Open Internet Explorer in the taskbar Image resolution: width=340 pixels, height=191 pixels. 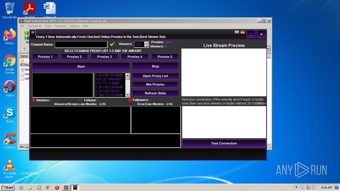point(21,188)
